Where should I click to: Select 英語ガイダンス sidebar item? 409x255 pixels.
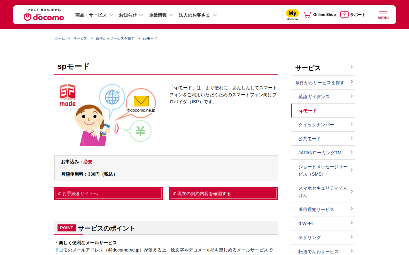pyautogui.click(x=323, y=97)
